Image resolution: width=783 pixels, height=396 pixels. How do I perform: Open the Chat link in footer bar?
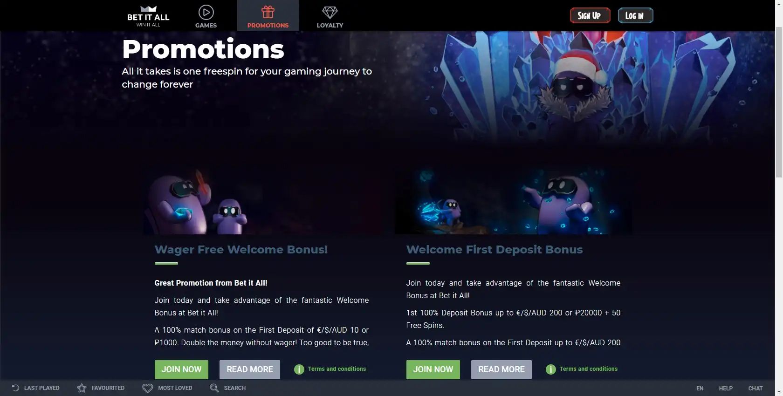pos(756,388)
